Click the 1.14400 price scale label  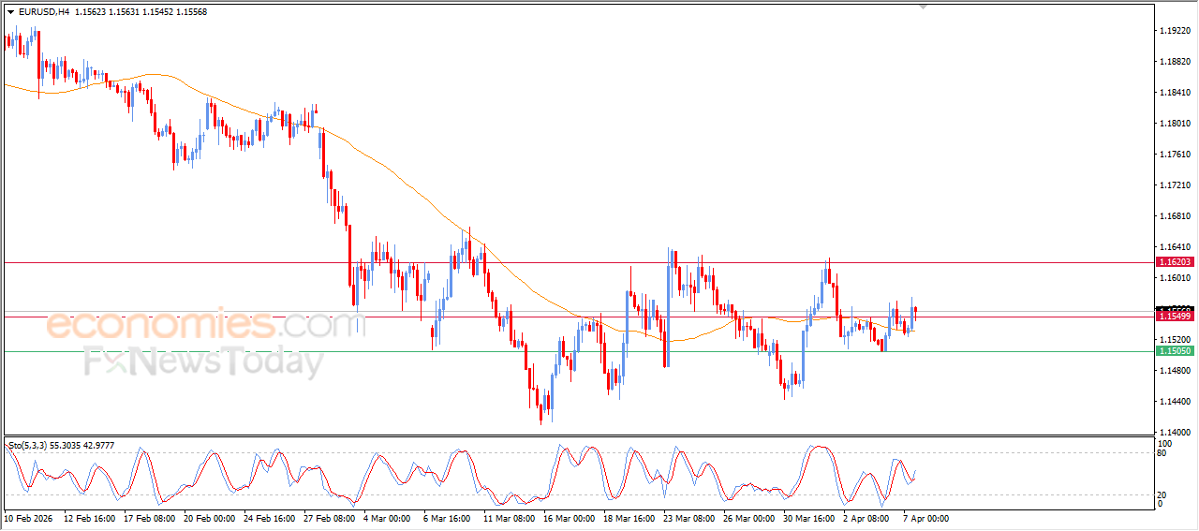(x=1175, y=402)
